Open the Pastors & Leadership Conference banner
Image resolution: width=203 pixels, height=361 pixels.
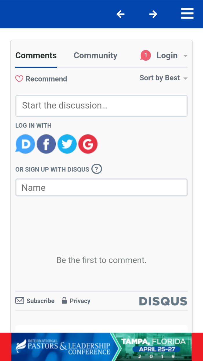coord(101,347)
